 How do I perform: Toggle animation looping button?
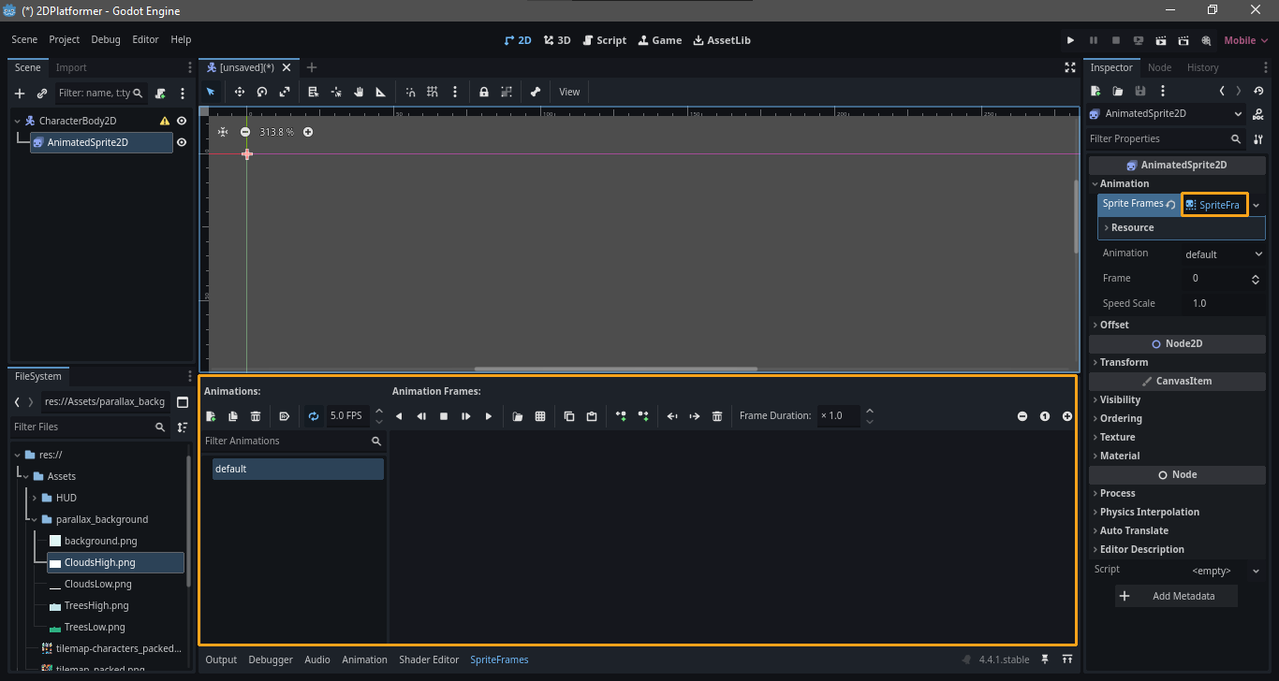coord(314,416)
